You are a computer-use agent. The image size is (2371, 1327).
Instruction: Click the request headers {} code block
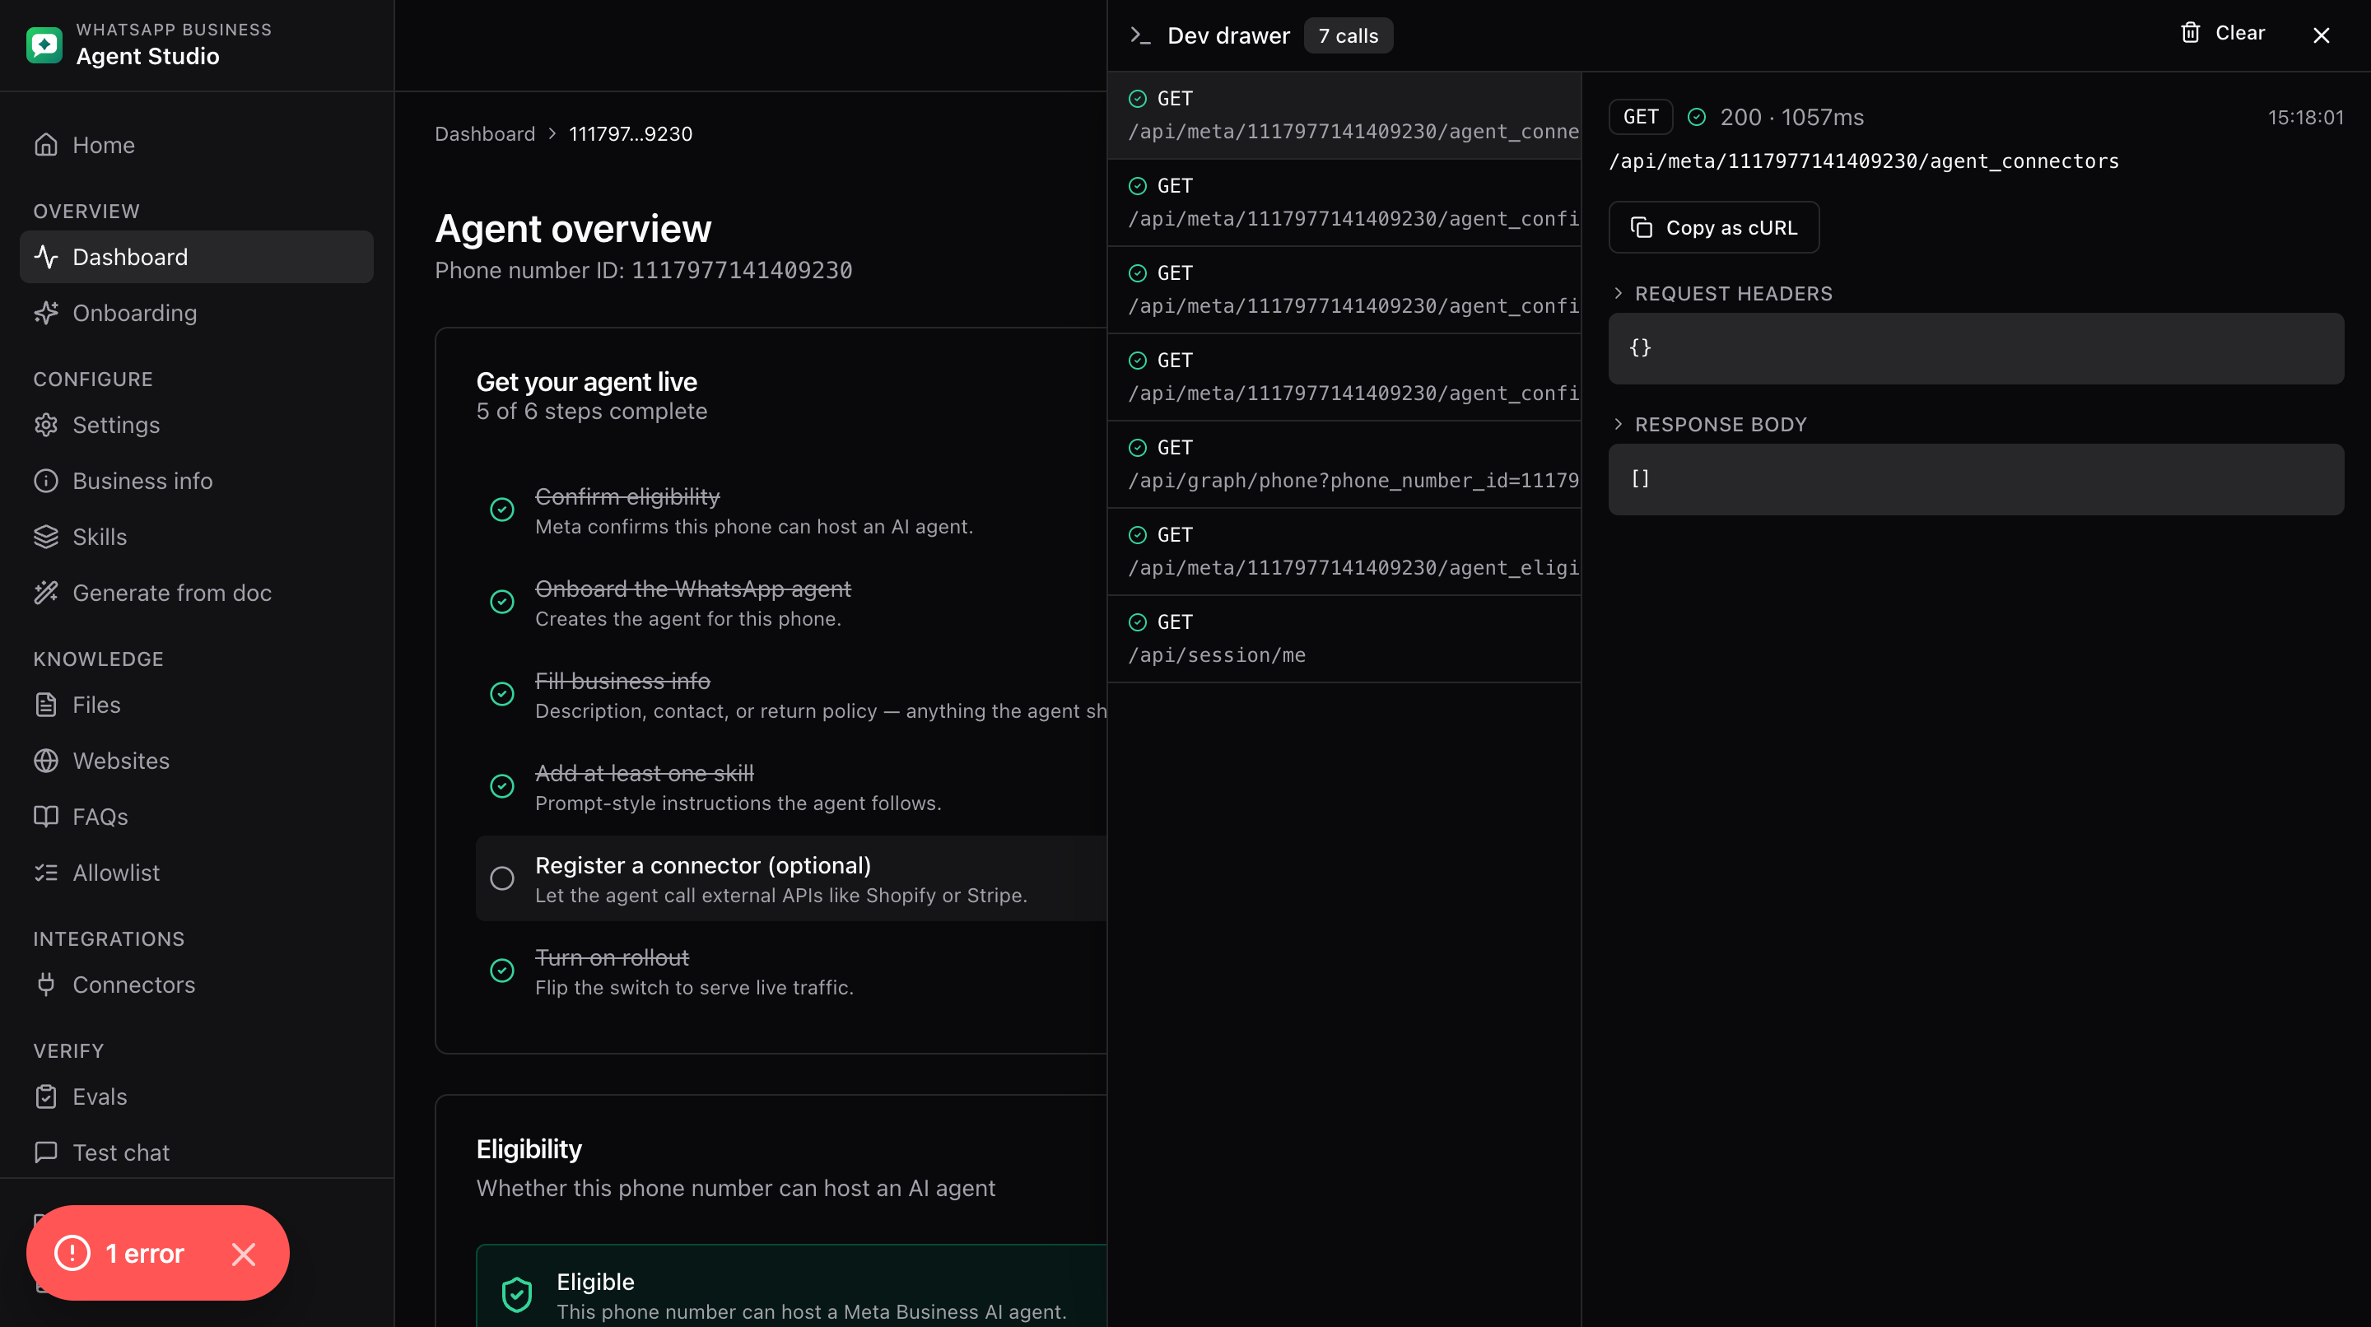(x=1976, y=349)
